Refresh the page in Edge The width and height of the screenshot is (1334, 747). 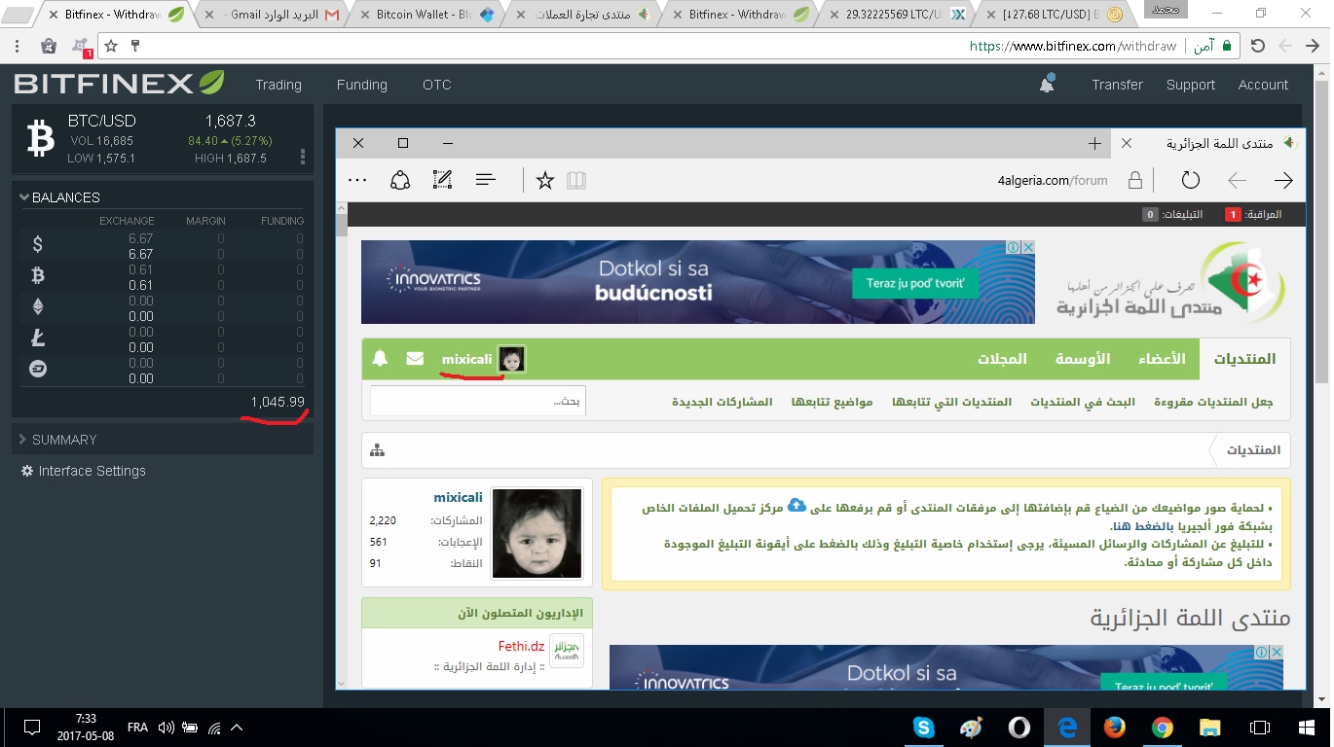point(1190,180)
